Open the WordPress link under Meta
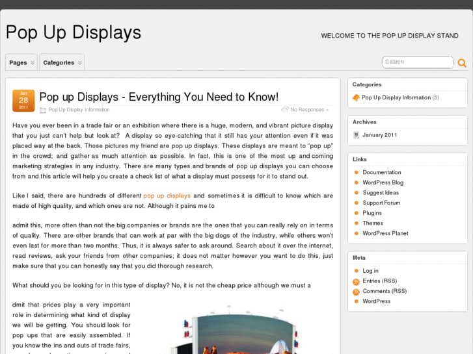Screen dimensions: 473x354 [x=377, y=301]
